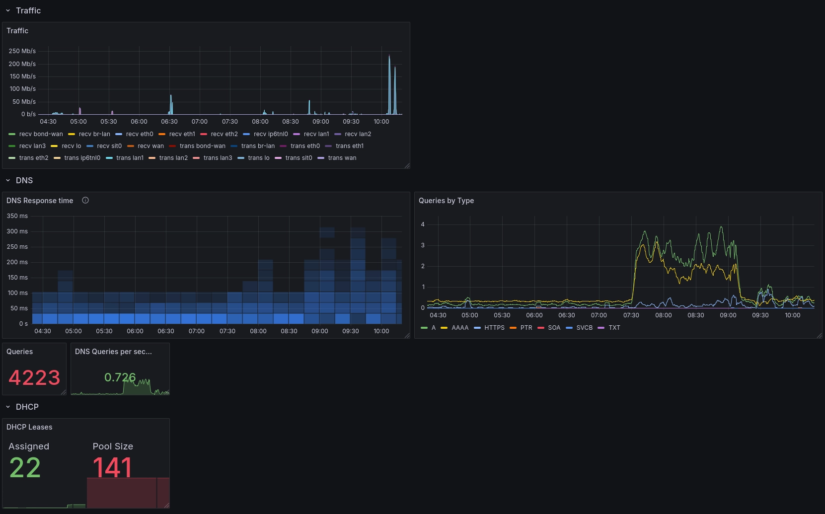
Task: Click the Pool Size red bar graph
Action: (x=128, y=493)
